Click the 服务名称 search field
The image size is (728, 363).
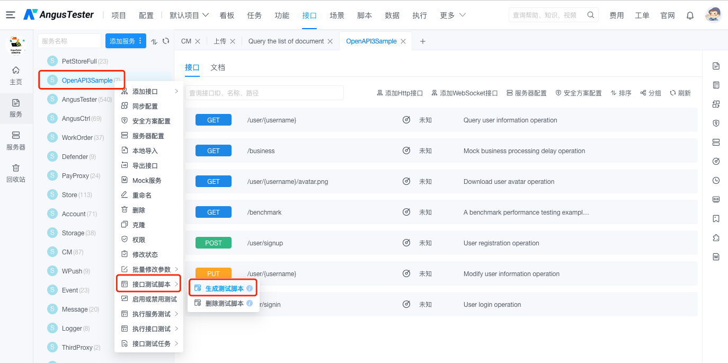click(69, 41)
